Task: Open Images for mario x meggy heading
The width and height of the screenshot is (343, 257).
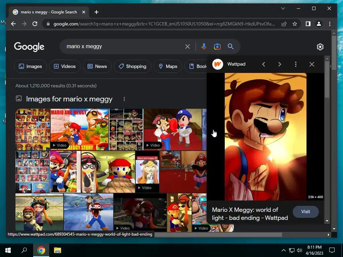Action: pos(69,99)
